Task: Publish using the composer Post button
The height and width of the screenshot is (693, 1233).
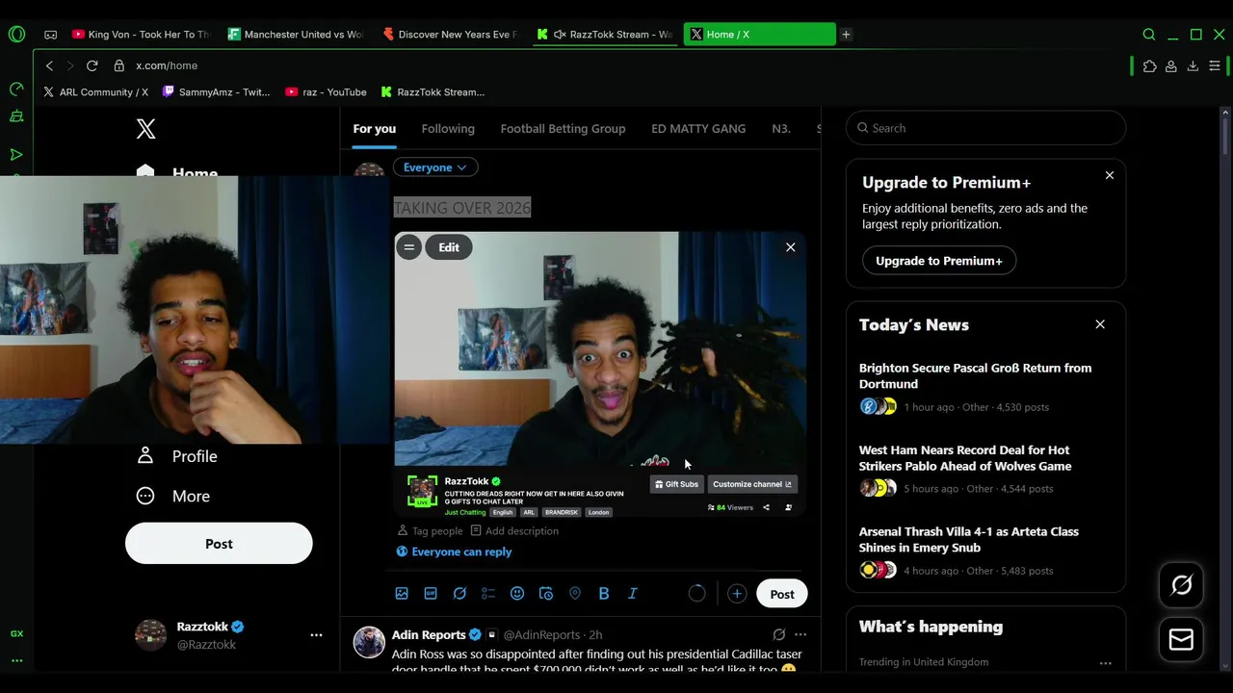Action: 782,594
